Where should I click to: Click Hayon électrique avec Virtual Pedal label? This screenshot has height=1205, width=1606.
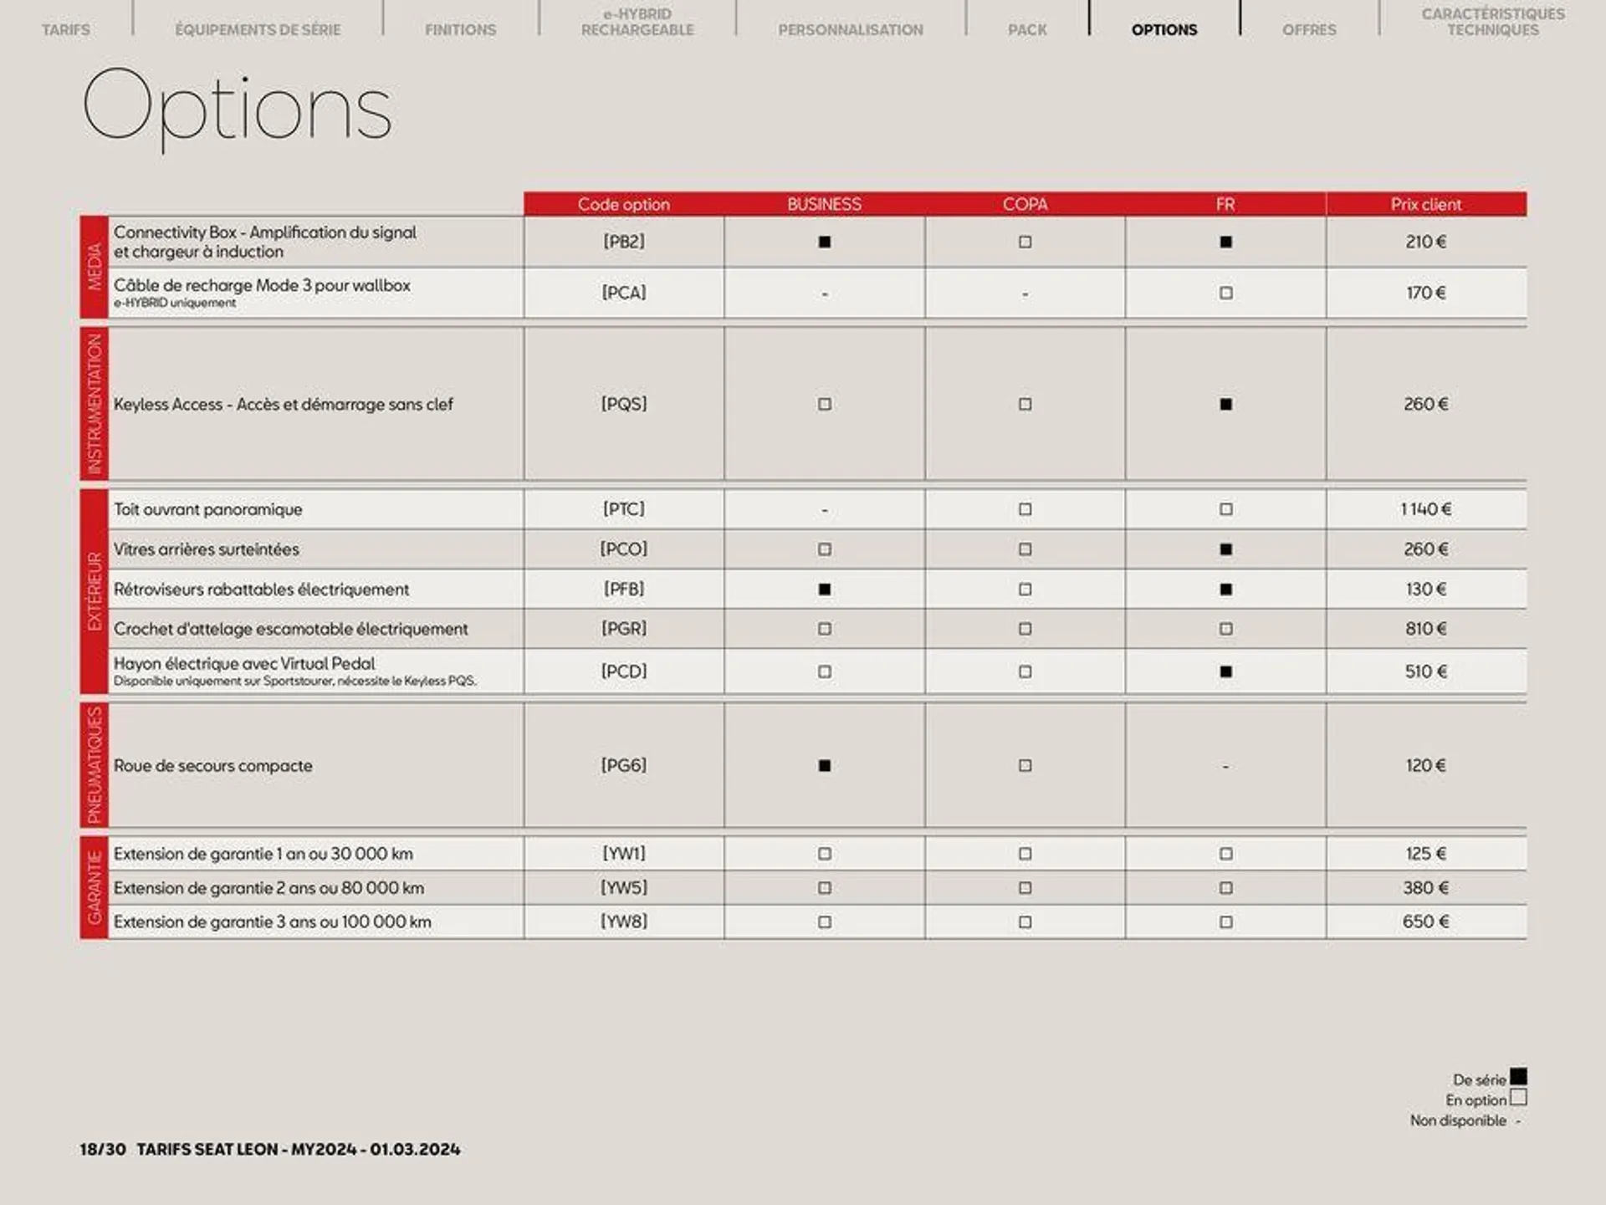[x=244, y=664]
